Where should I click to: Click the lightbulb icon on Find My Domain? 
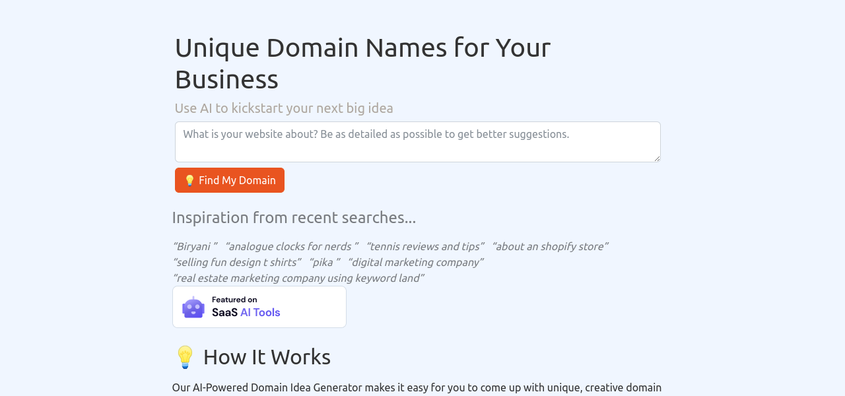coord(189,180)
